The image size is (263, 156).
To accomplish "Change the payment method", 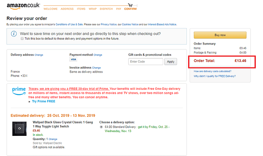I will [98, 55].
